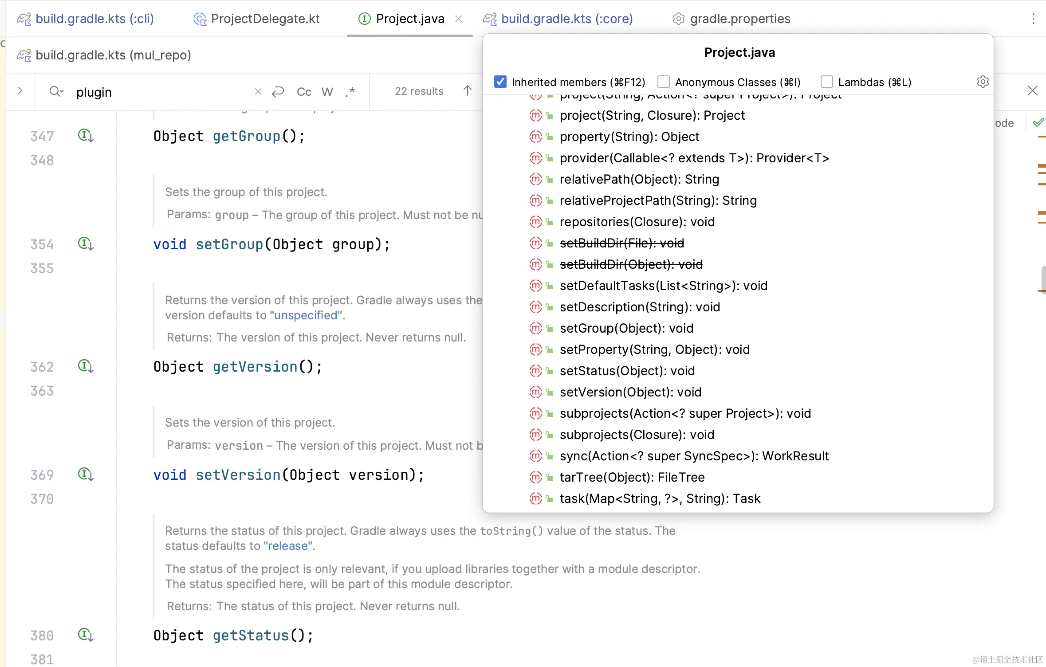This screenshot has height=667, width=1046.
Task: Close the find bar with the X
Action: 1032,91
